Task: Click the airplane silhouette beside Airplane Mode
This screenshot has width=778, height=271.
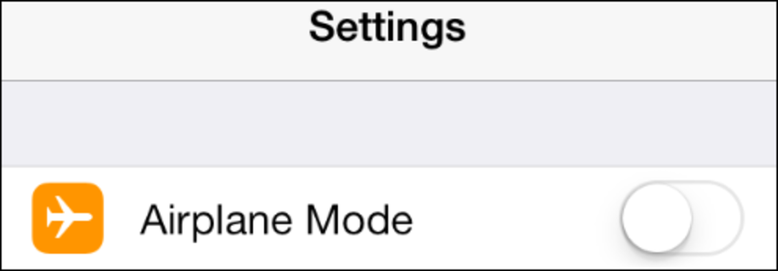Action: pos(67,219)
